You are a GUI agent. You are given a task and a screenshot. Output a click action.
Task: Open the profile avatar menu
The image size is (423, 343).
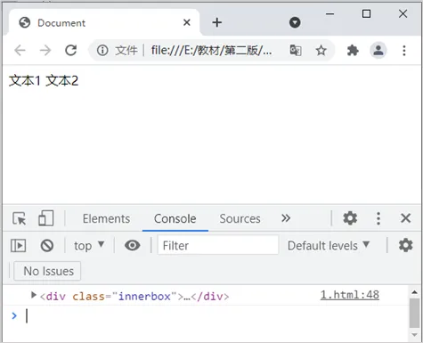coord(378,50)
